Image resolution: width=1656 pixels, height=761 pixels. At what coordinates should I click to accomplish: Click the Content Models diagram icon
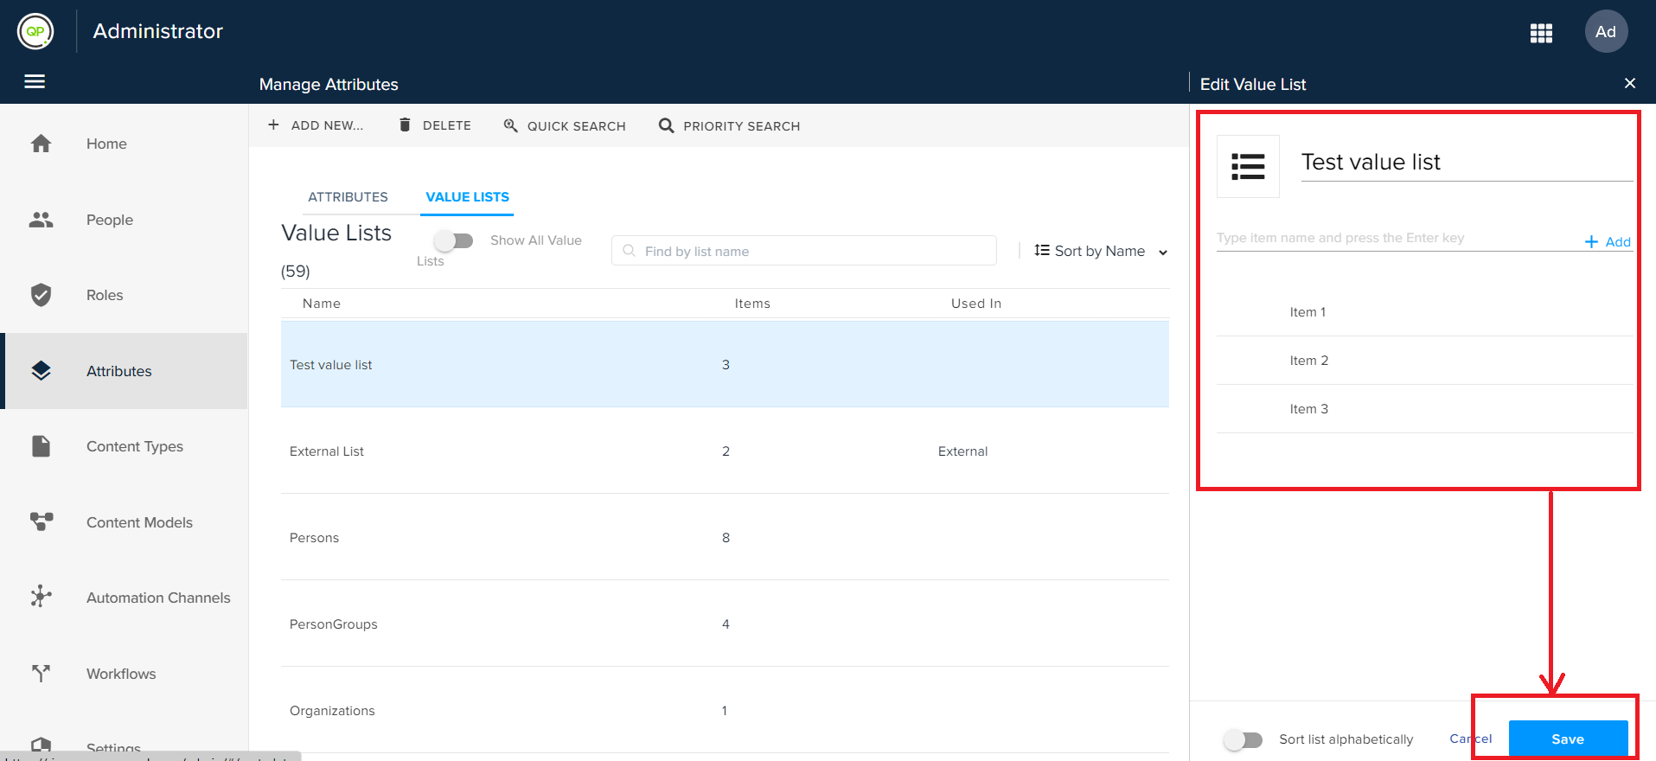pyautogui.click(x=41, y=521)
